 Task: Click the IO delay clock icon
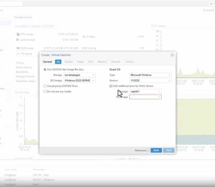pos(83,37)
